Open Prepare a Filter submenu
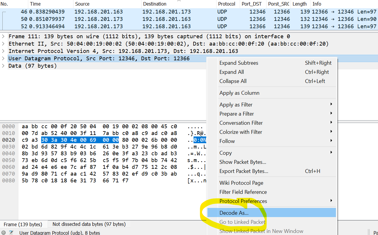This screenshot has height=235, width=378. [272, 114]
